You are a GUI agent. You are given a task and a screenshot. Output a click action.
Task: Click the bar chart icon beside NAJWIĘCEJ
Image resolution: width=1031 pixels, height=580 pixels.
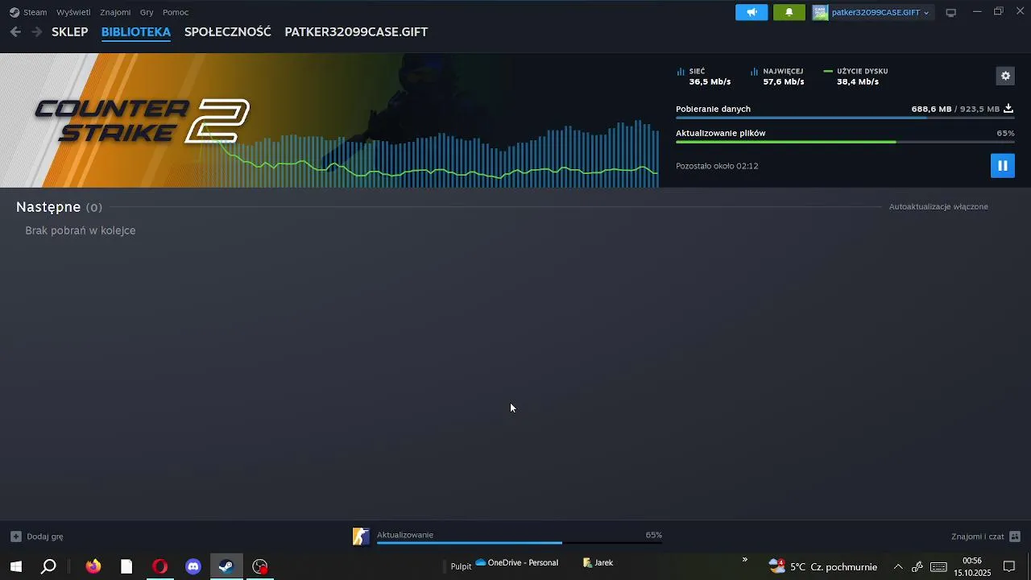[755, 72]
